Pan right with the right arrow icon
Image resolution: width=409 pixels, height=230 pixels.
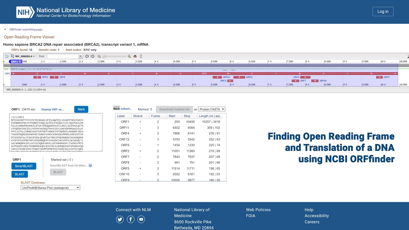pos(93,56)
